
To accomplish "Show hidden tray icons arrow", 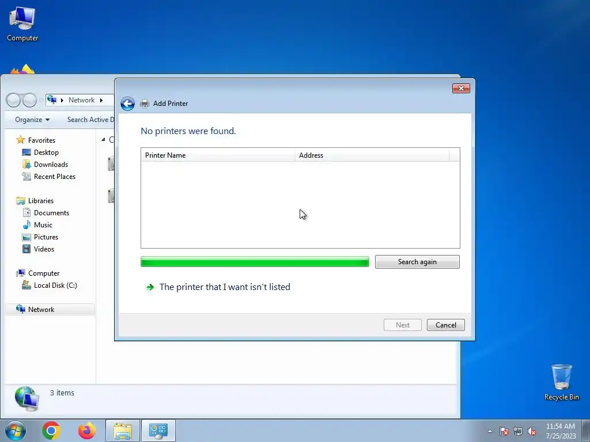I will [x=490, y=431].
